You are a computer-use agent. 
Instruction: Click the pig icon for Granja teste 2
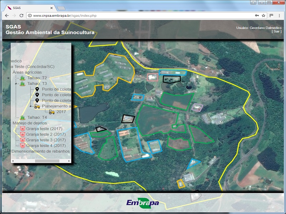[x=22, y=134]
